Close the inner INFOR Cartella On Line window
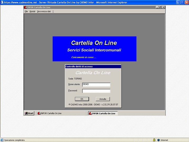 click(x=163, y=7)
